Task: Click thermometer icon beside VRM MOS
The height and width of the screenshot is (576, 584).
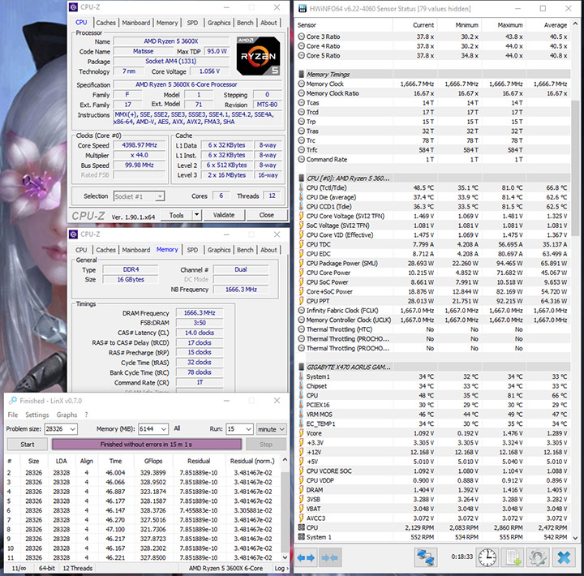Action: (x=301, y=414)
